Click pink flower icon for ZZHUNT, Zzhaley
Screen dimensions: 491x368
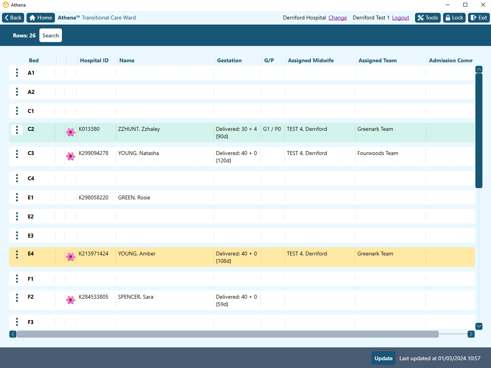click(x=71, y=132)
